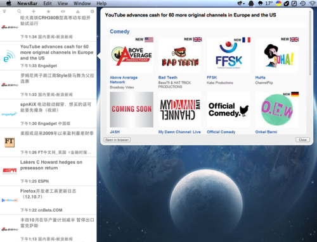Click the article popup vertical scrollbar

point(310,43)
